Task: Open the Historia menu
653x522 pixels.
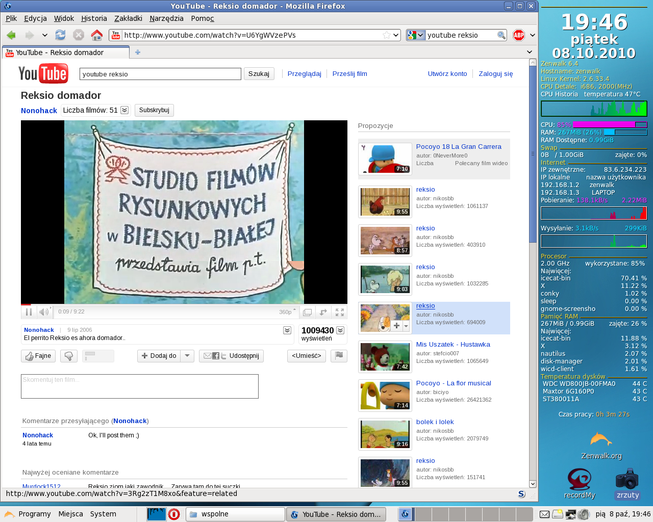Action: pyautogui.click(x=94, y=18)
